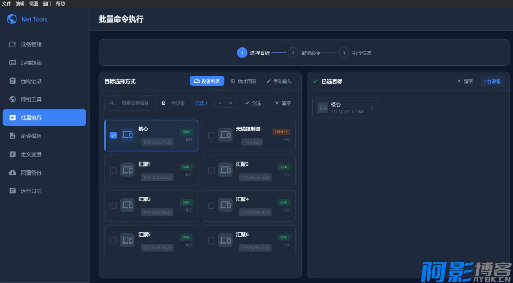Open 定义变量 in the sidebar
513x283 pixels.
point(31,154)
